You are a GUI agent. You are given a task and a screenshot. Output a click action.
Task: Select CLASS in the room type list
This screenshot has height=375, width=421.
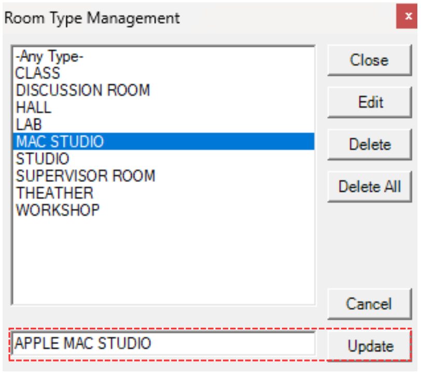[x=38, y=73]
